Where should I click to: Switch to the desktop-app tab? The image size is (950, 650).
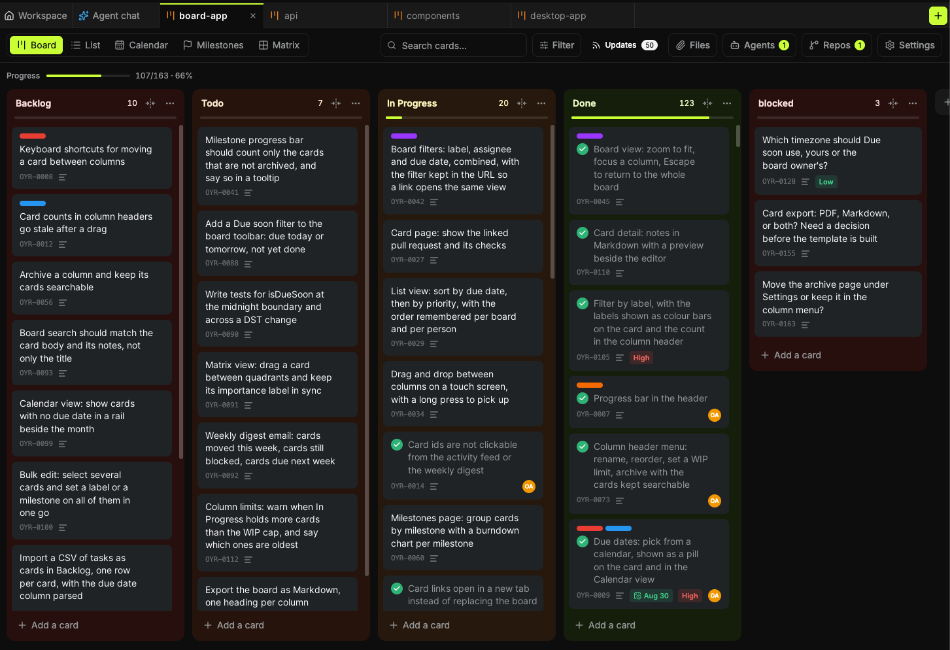click(x=573, y=16)
